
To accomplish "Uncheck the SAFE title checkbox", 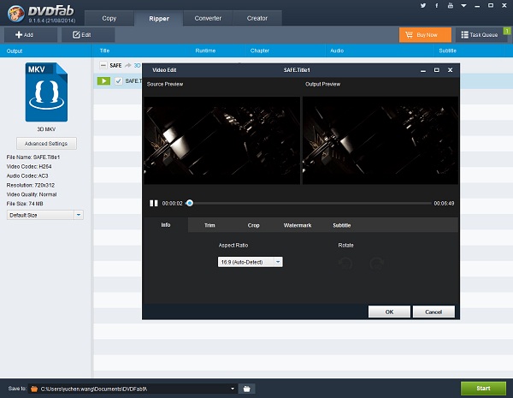I will [119, 81].
